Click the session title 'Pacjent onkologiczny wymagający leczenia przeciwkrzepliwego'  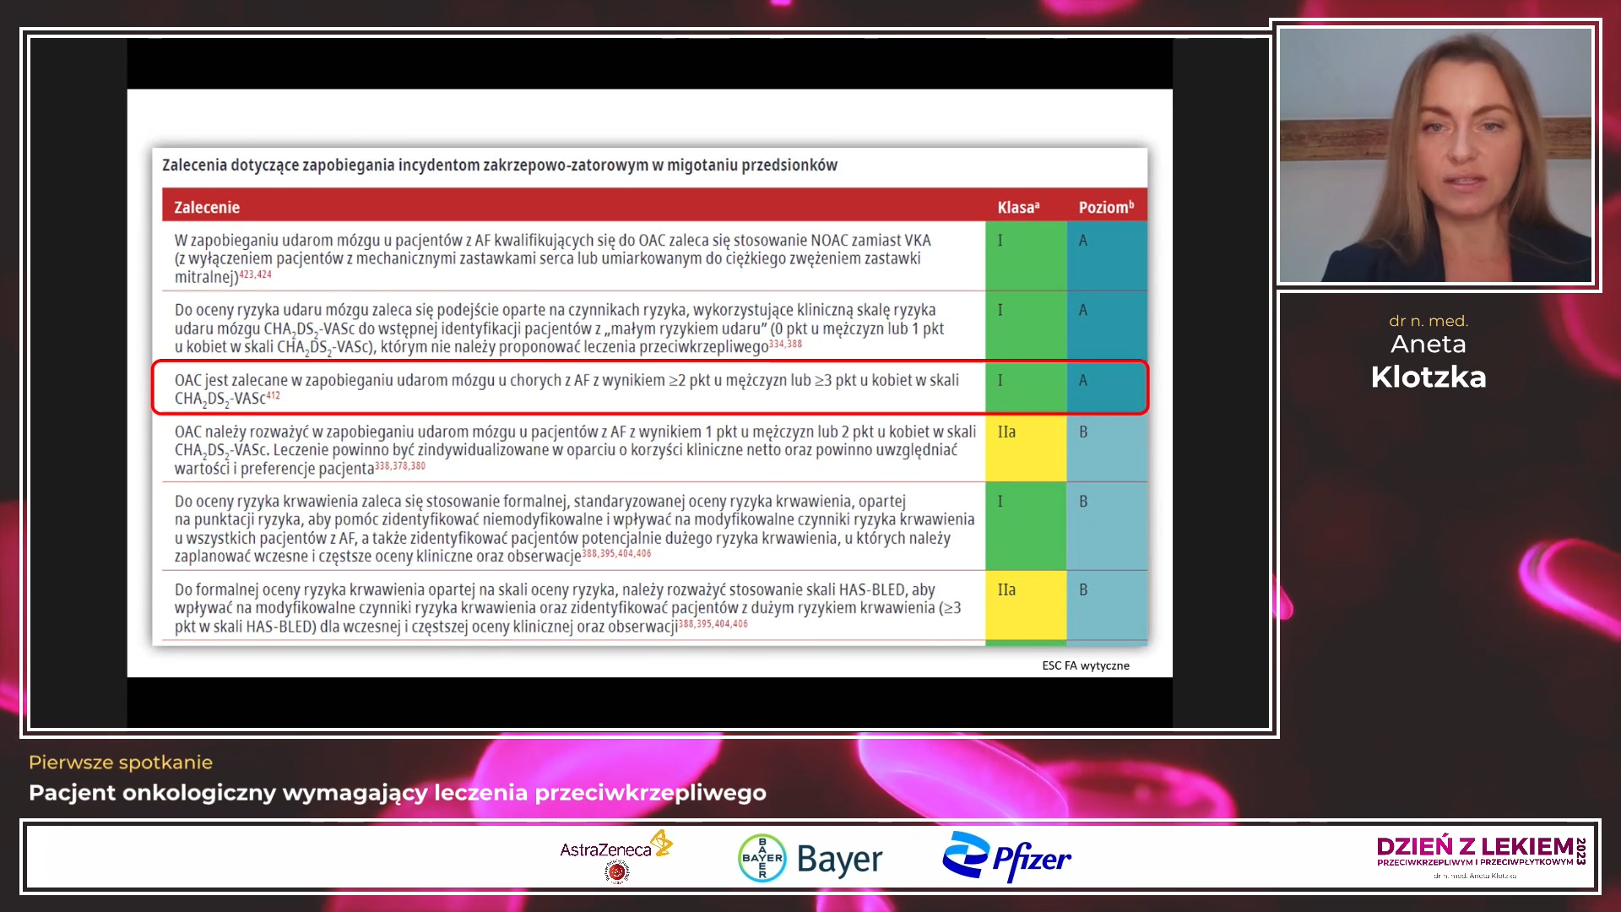(x=398, y=793)
